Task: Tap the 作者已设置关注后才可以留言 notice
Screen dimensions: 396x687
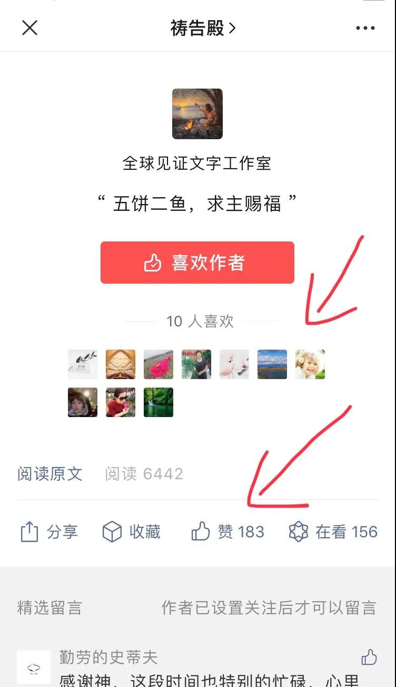Action: click(269, 607)
